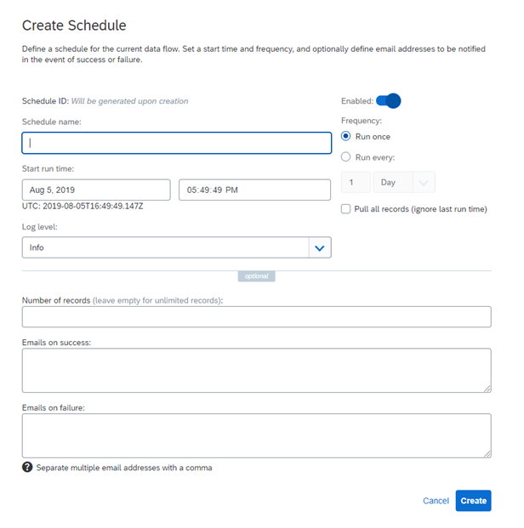Click the Cancel link
This screenshot has height=528, width=524.
coord(436,501)
